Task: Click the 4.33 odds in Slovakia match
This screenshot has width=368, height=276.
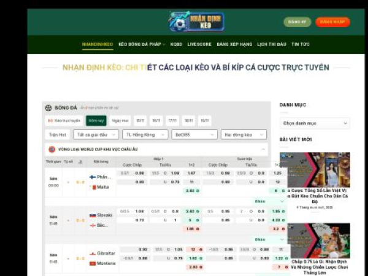Action: 278,220
